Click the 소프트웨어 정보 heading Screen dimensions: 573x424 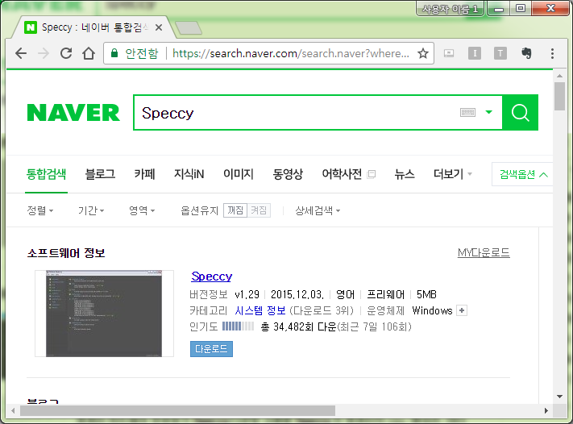66,252
